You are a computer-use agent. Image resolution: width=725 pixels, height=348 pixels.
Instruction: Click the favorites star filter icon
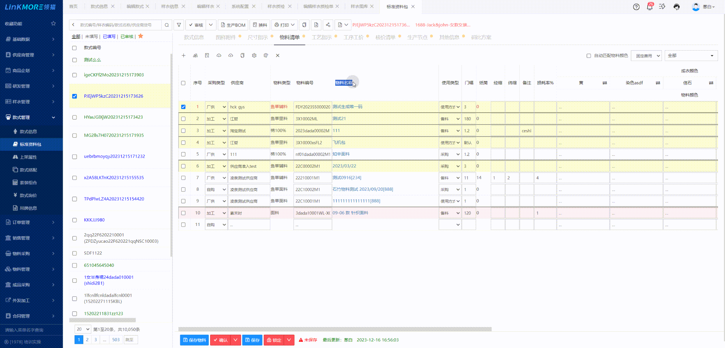click(141, 36)
